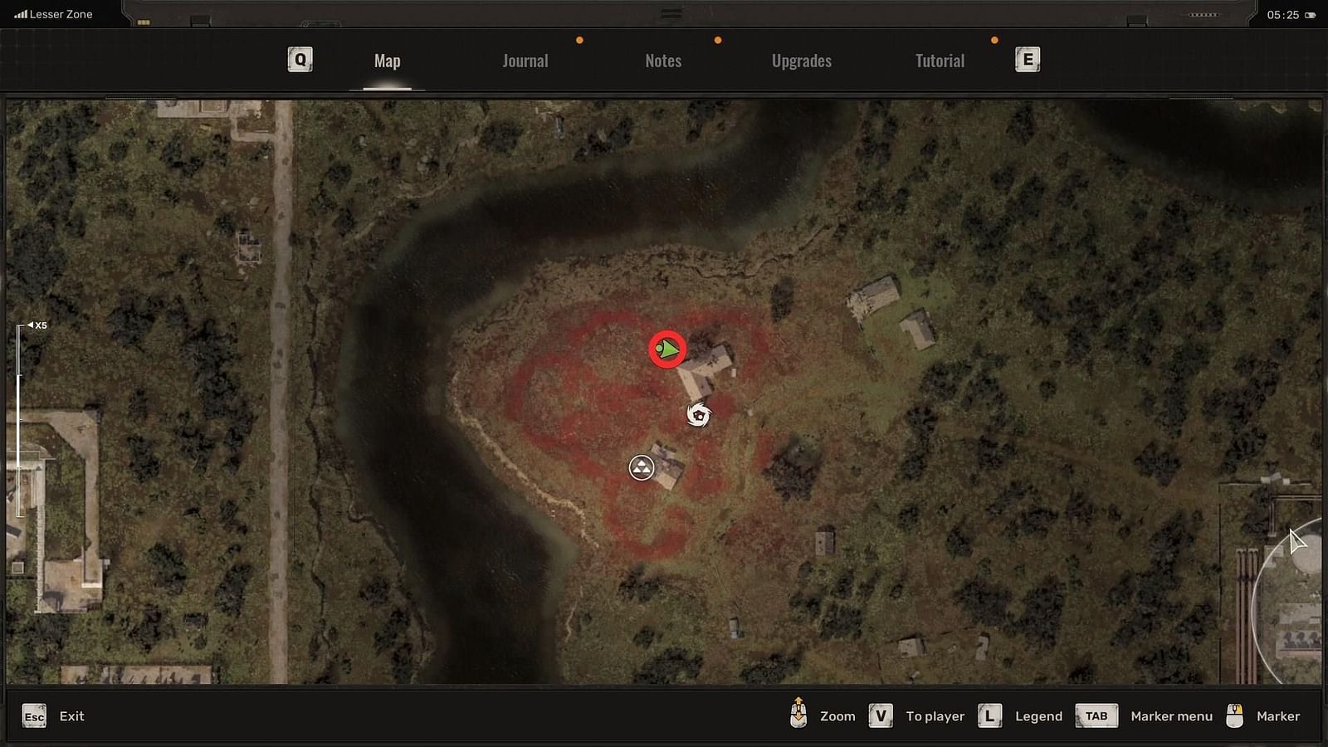1328x747 pixels.
Task: Click the TAB key icon for Marker menu
Action: coord(1096,715)
